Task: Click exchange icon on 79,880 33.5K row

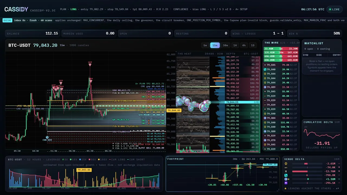Action: point(265,131)
